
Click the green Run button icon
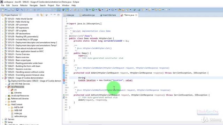[93, 10]
